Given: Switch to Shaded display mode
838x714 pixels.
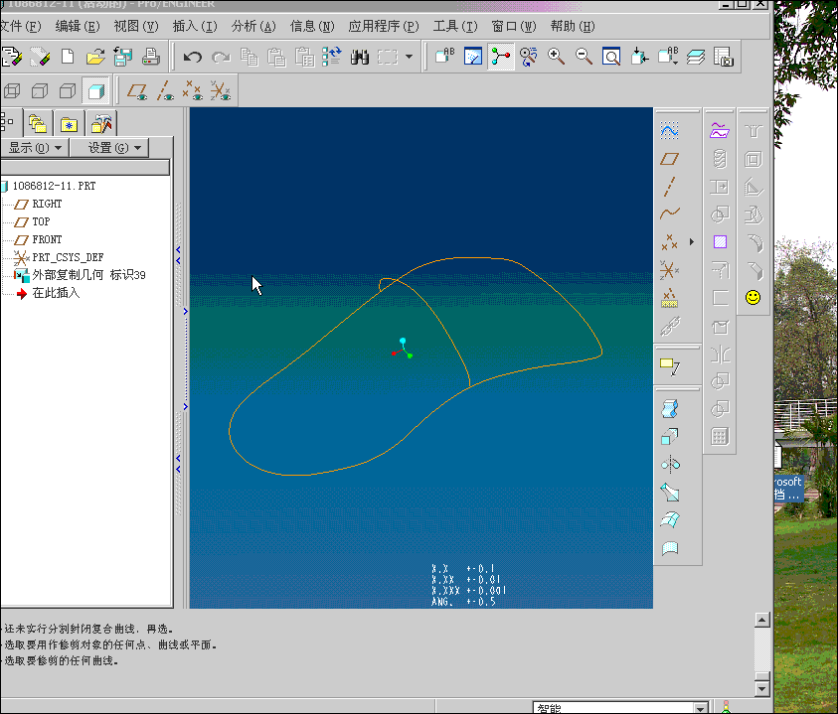Looking at the screenshot, I should 96,91.
